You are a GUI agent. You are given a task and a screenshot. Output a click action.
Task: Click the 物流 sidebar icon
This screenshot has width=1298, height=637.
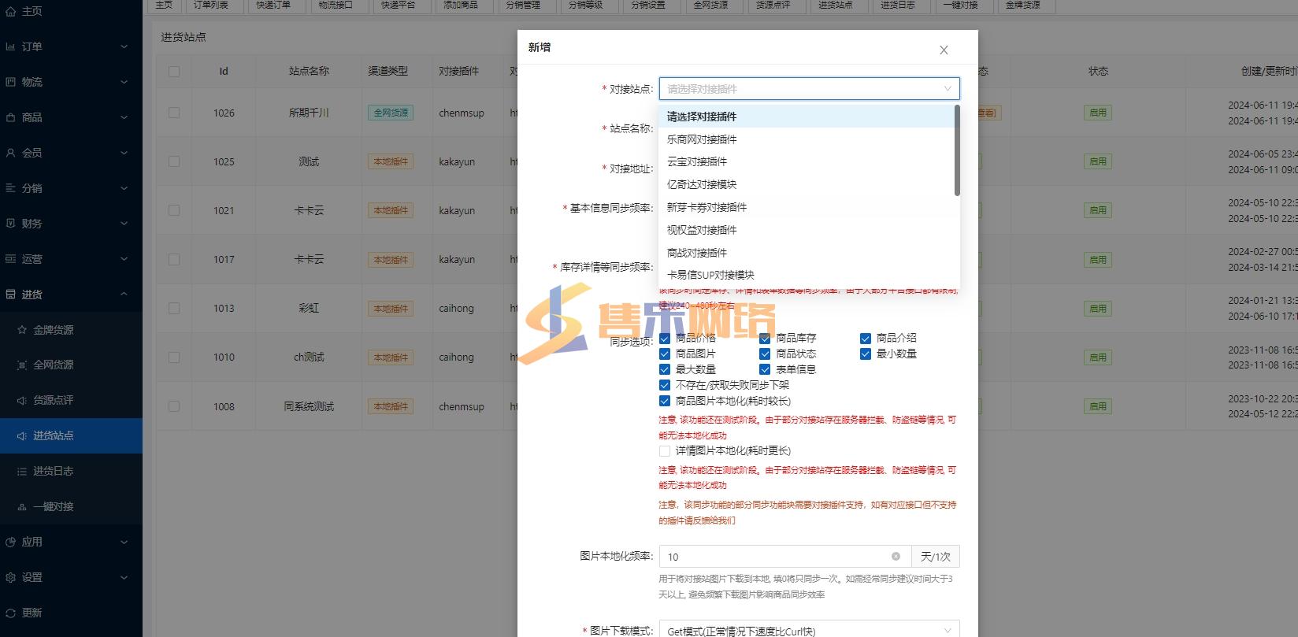coord(10,82)
